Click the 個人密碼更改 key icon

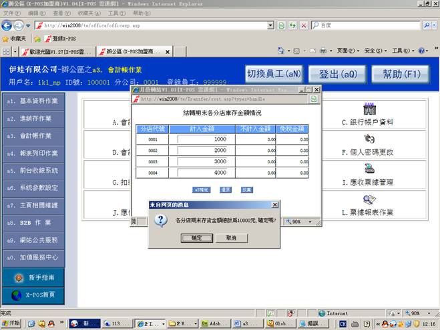coord(369,139)
